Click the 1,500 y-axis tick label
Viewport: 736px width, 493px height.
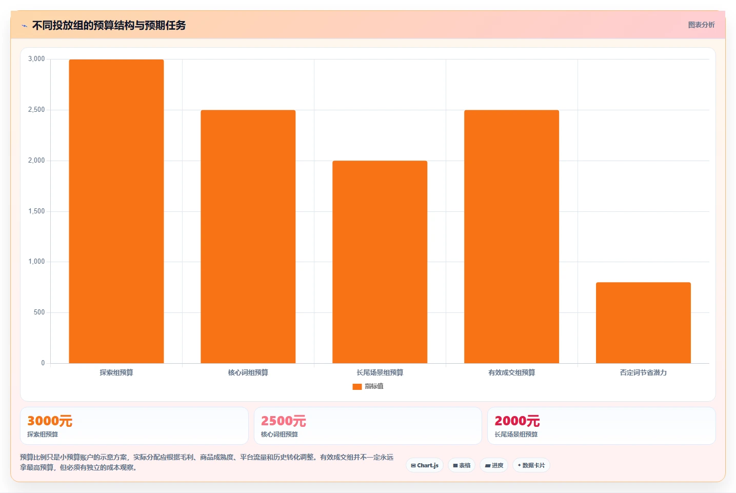click(36, 211)
